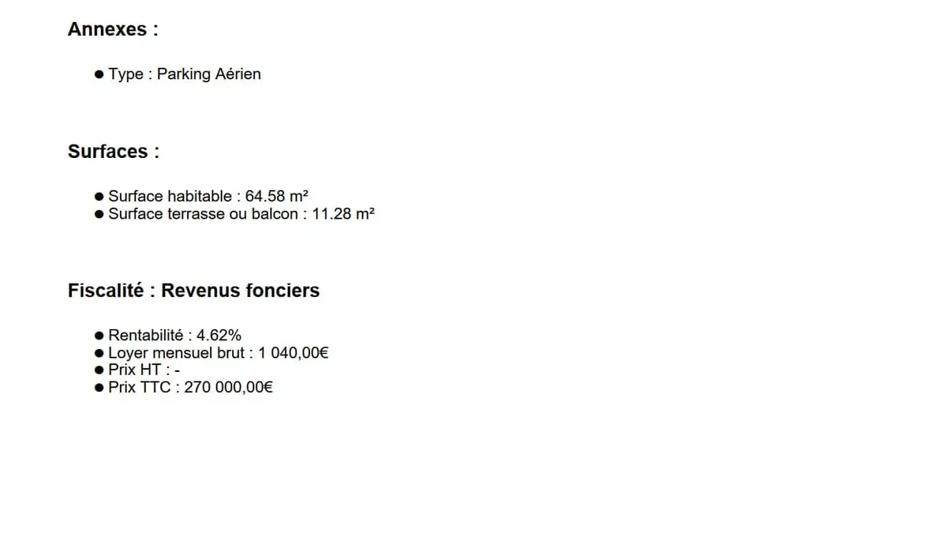Click the Annexes heading
Image resolution: width=947 pixels, height=533 pixels.
tap(113, 29)
